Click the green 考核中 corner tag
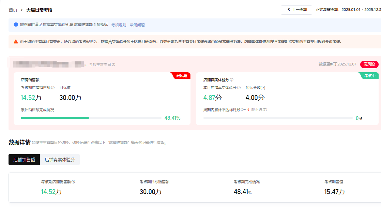This screenshot has width=381, height=208. (370, 76)
